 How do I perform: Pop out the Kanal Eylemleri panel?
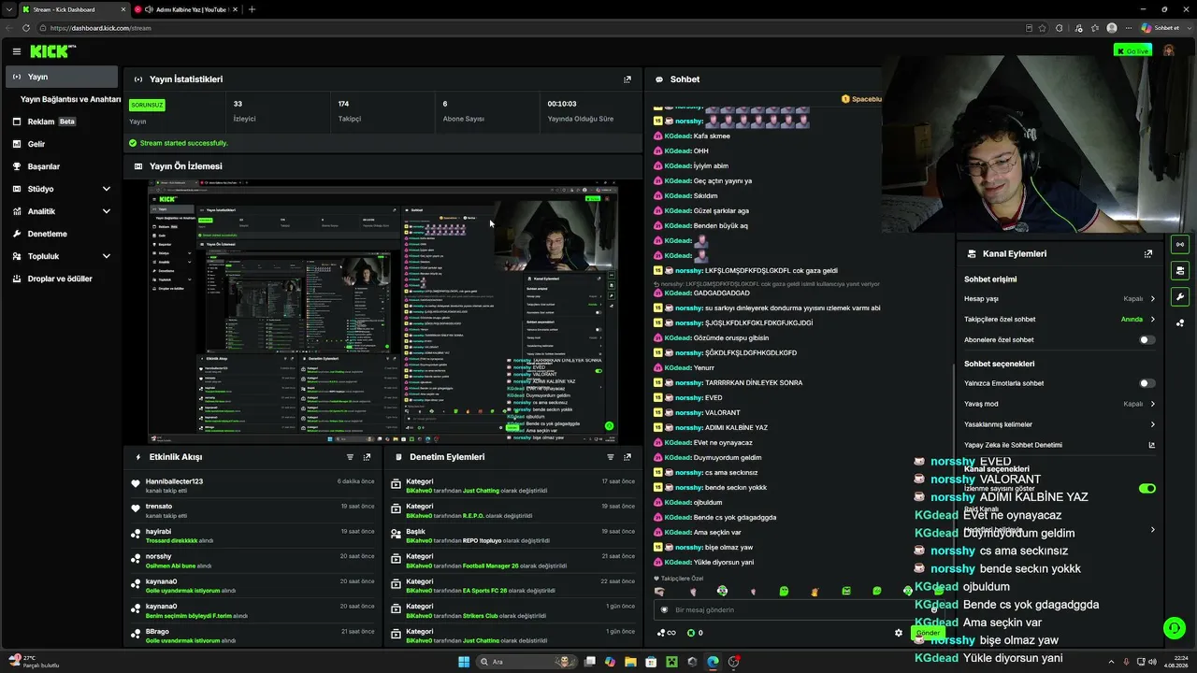click(1147, 253)
